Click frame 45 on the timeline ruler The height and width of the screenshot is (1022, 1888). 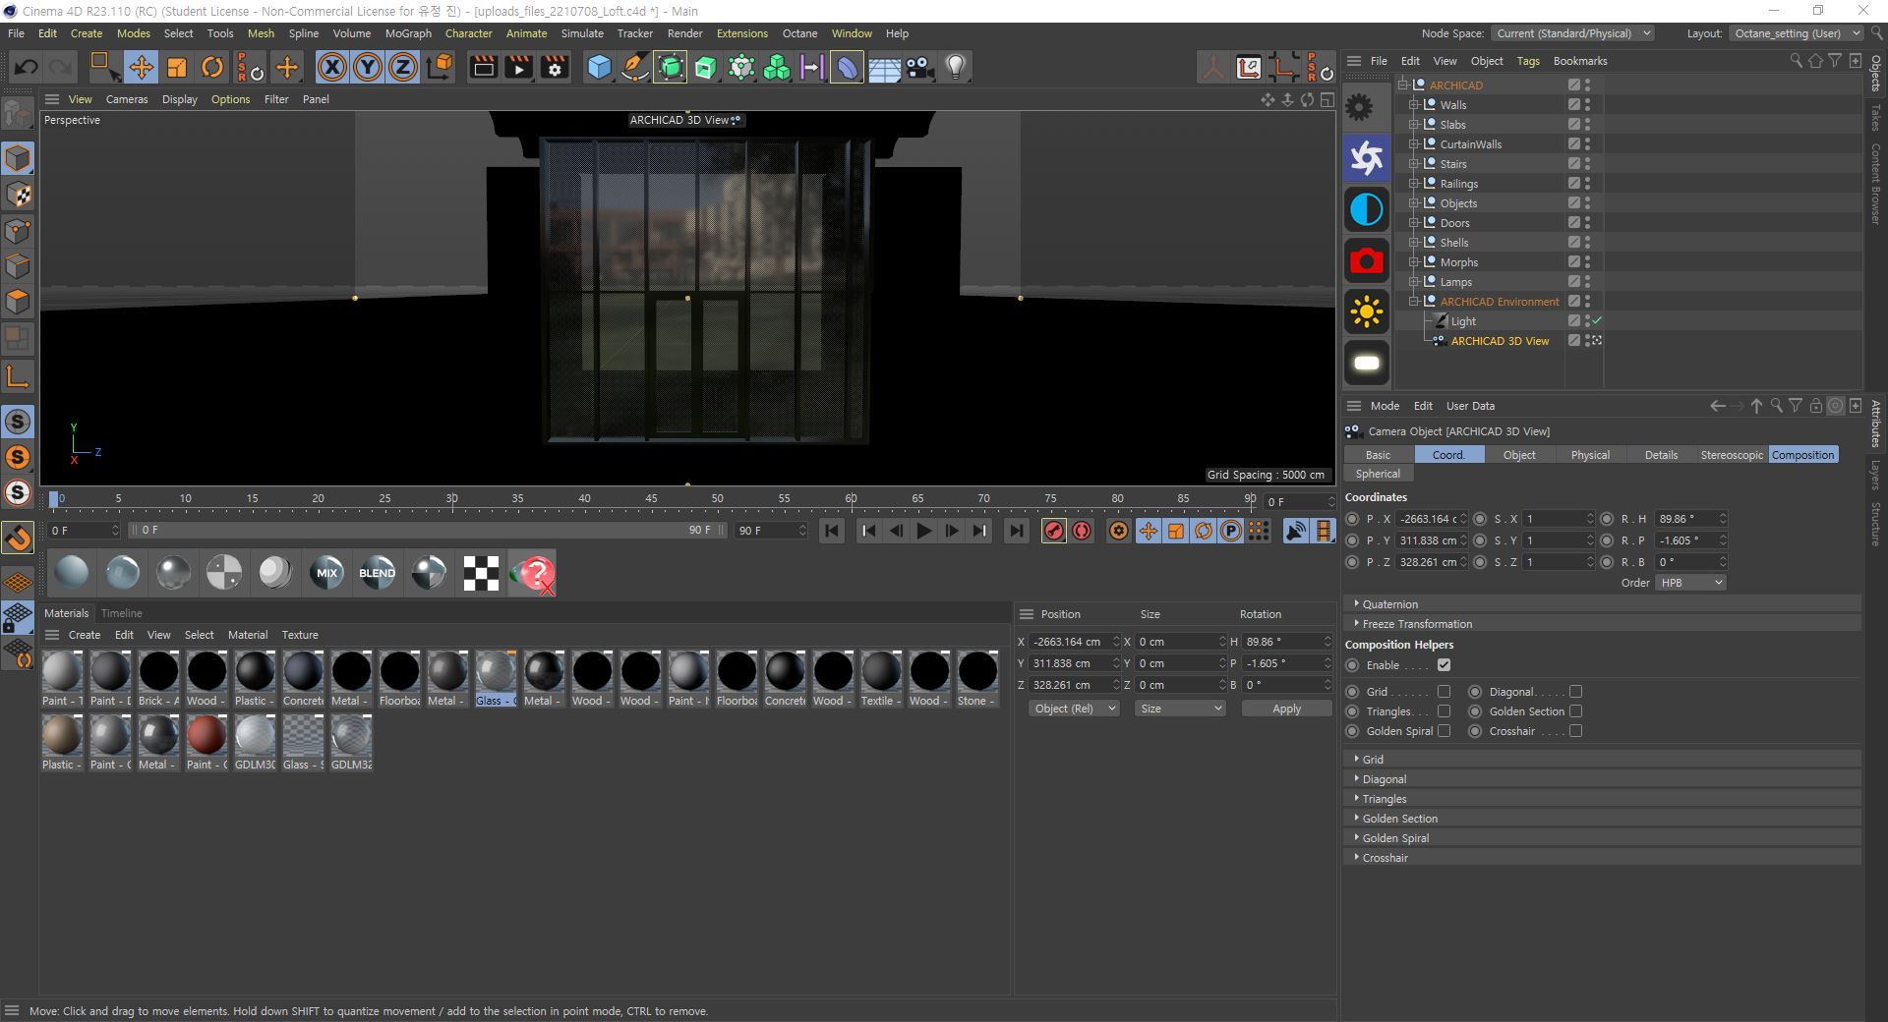(x=651, y=498)
